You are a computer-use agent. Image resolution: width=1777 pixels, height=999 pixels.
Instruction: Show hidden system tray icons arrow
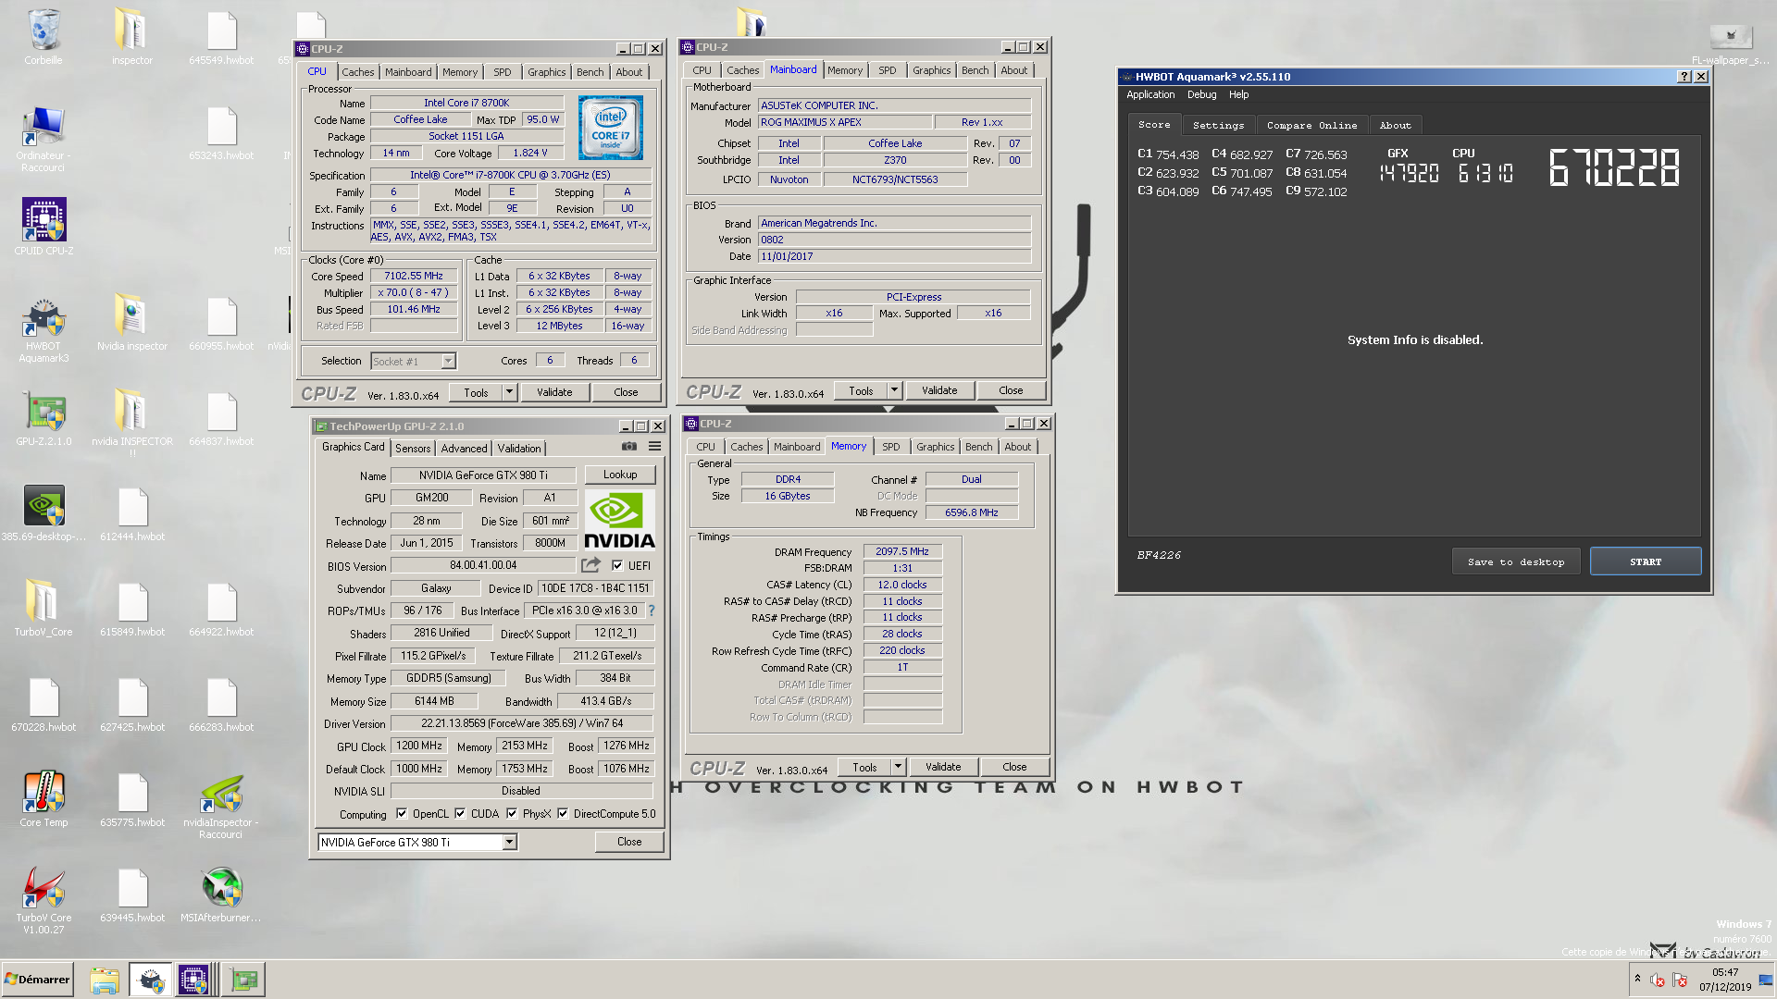coord(1637,979)
